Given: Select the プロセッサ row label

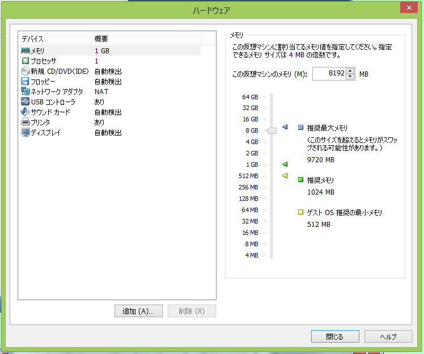Looking at the screenshot, I should [x=44, y=61].
